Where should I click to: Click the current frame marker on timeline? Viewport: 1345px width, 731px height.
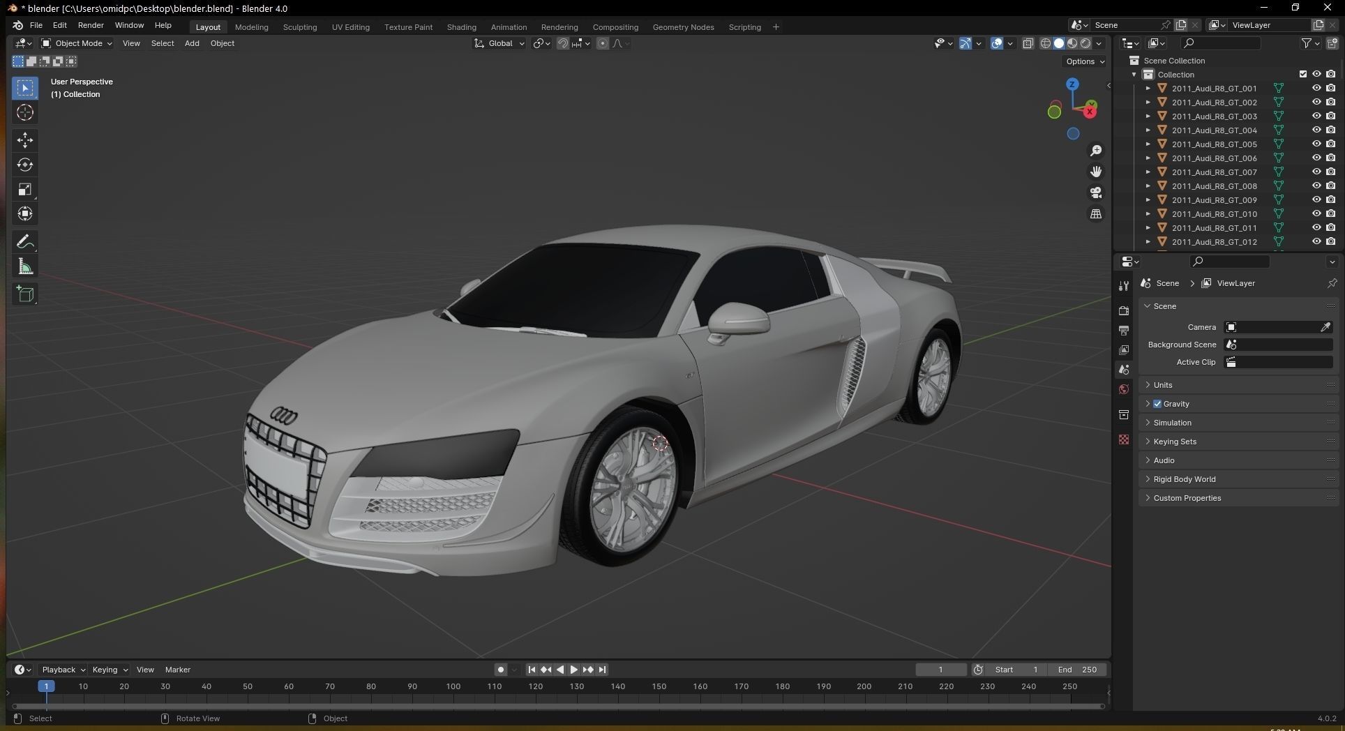(46, 686)
